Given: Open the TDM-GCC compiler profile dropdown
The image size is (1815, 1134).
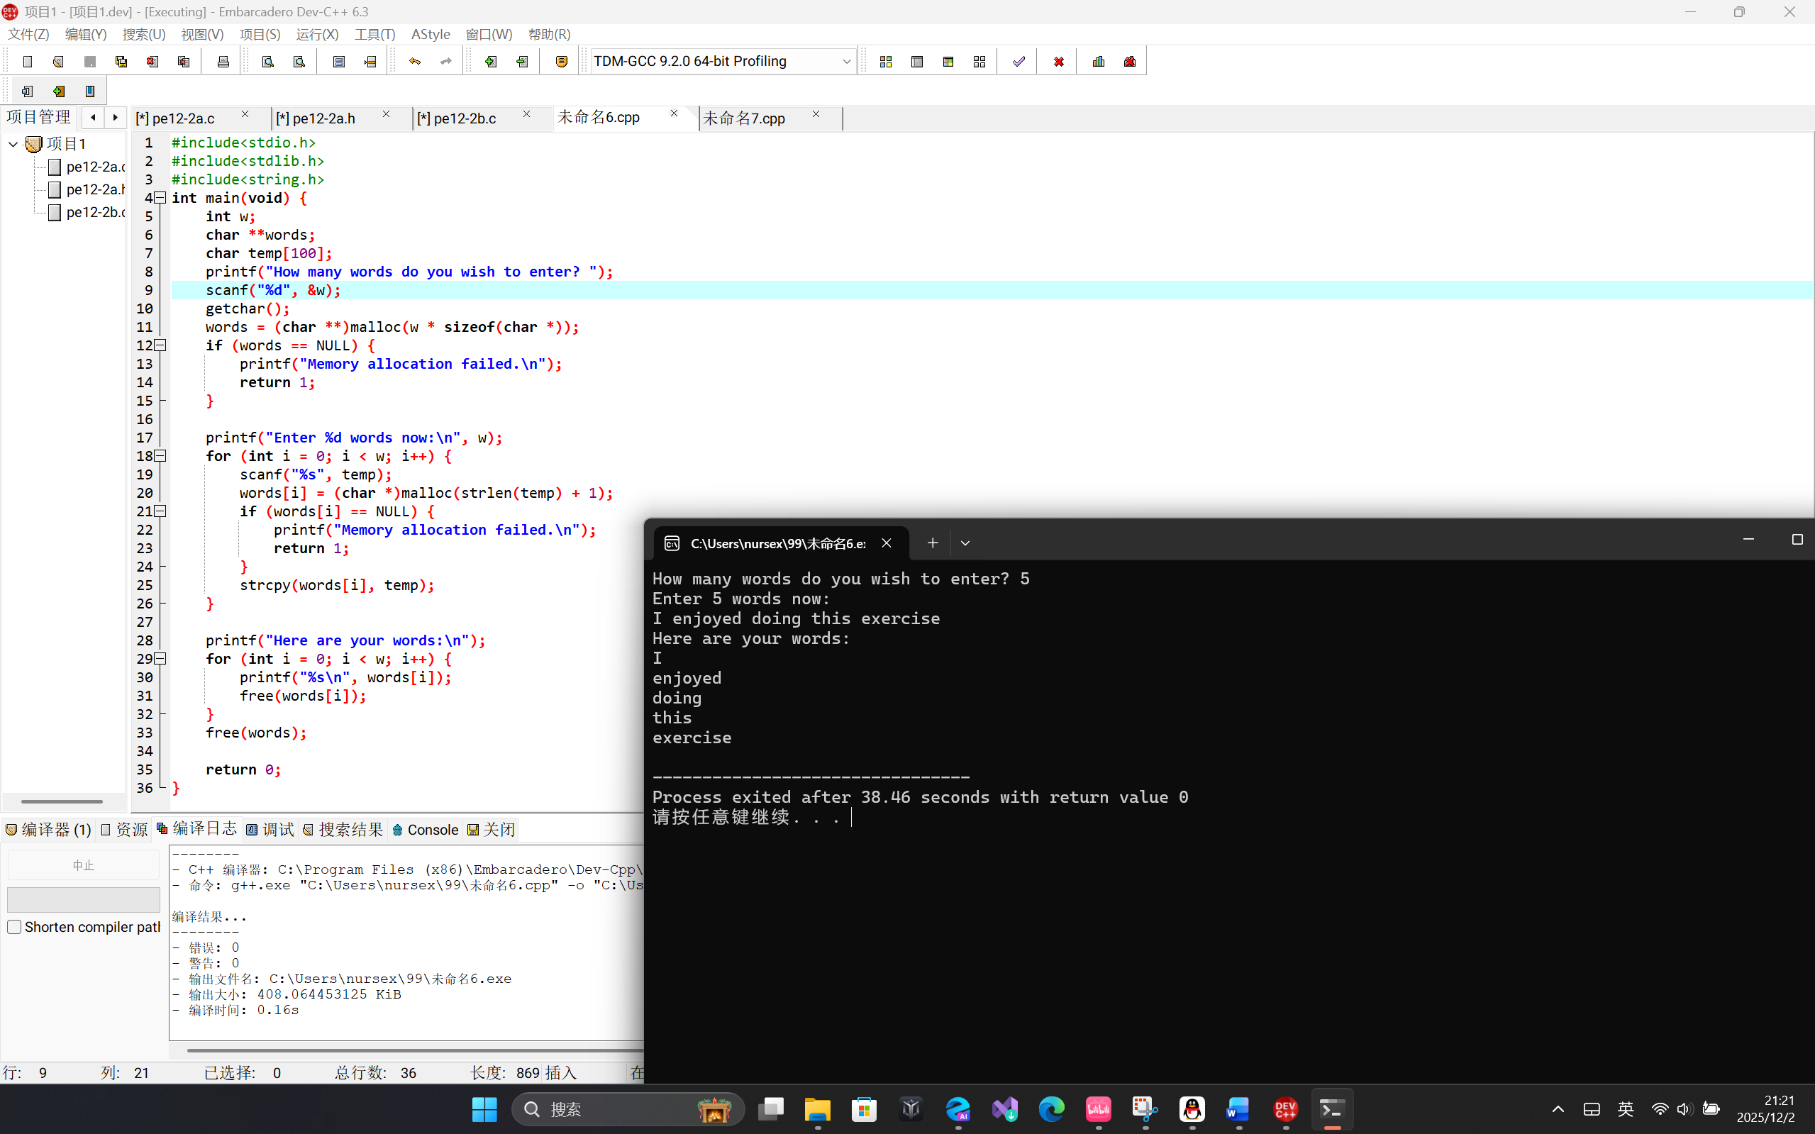Looking at the screenshot, I should [x=846, y=62].
